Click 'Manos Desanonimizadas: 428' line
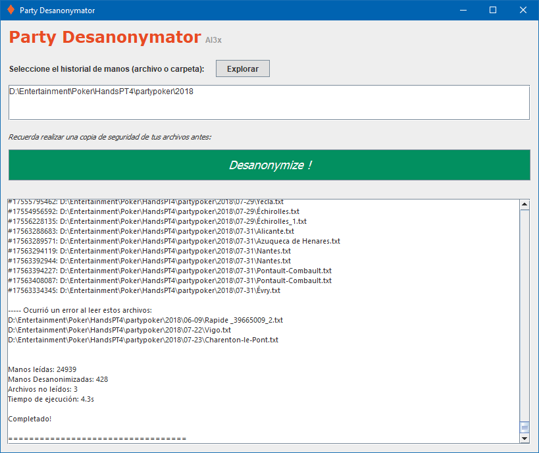Image resolution: width=539 pixels, height=453 pixels. click(x=58, y=379)
